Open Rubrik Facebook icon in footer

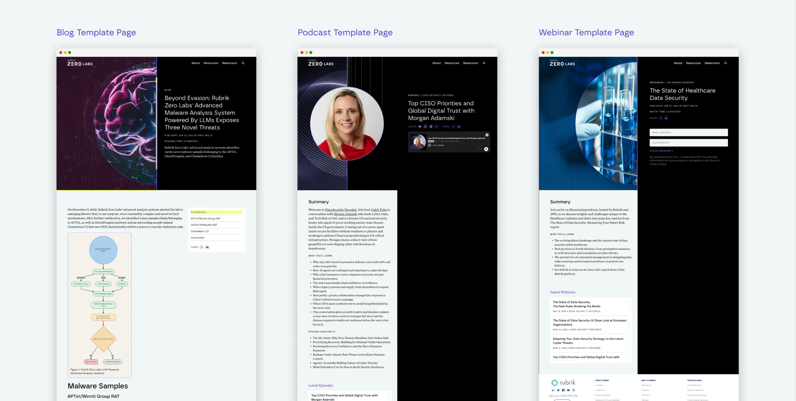click(x=563, y=390)
